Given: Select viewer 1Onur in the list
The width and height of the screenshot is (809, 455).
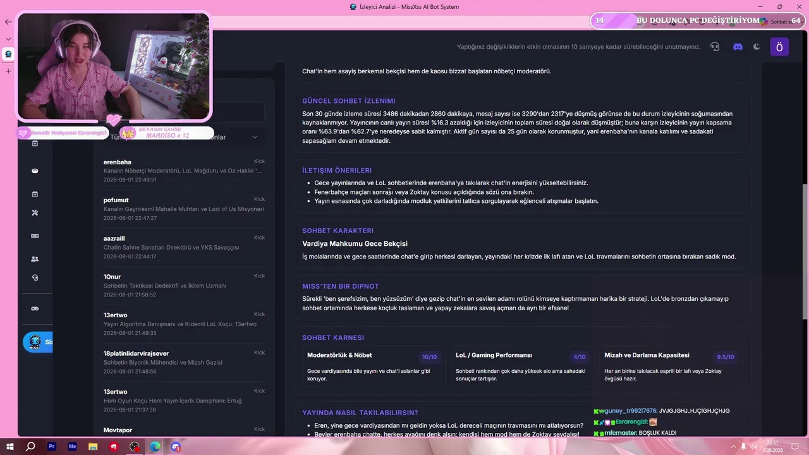Looking at the screenshot, I should [184, 286].
